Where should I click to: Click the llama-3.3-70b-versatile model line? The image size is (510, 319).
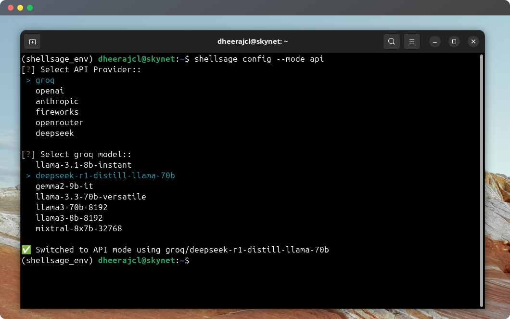91,197
